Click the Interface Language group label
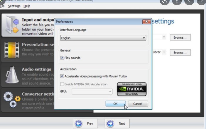The height and width of the screenshot is (129, 206). pos(73,30)
